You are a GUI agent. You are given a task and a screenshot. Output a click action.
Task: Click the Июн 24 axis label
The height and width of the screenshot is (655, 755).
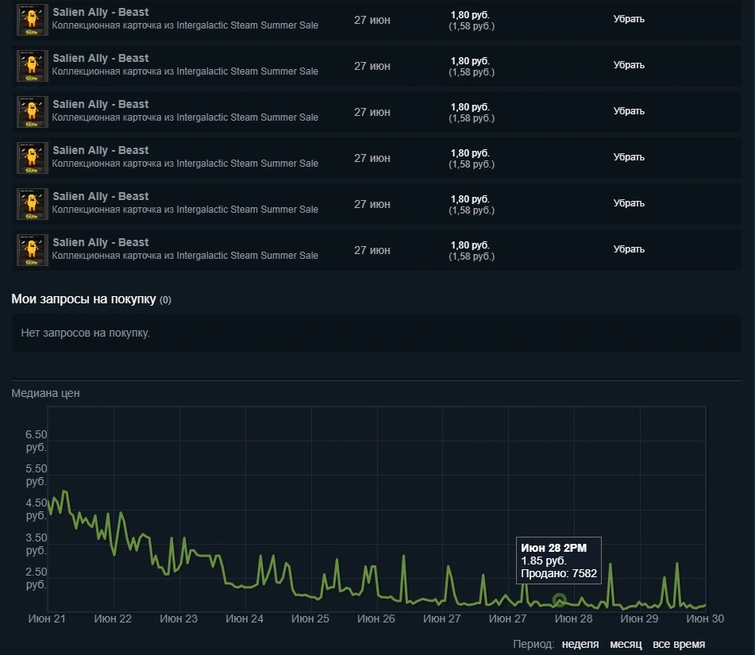click(x=245, y=618)
